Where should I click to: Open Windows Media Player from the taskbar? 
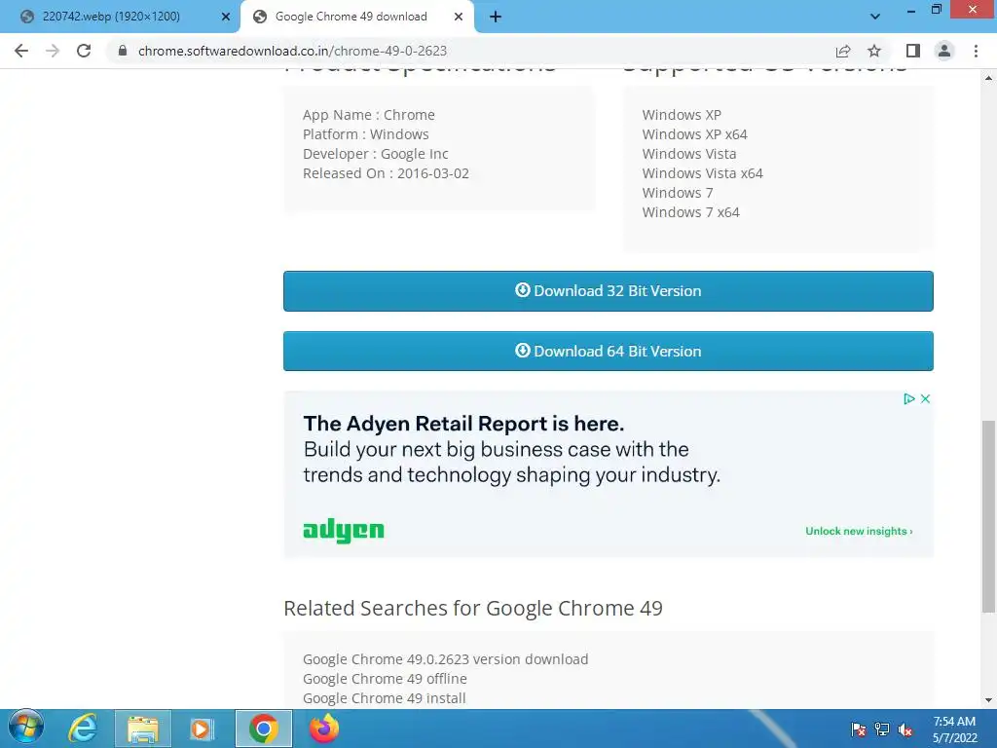tap(203, 729)
